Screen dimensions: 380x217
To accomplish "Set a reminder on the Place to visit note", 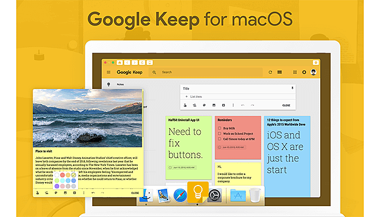I will (x=37, y=193).
